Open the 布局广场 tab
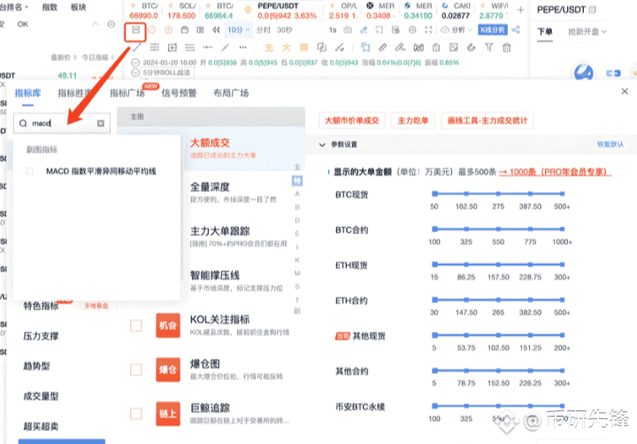 point(231,94)
